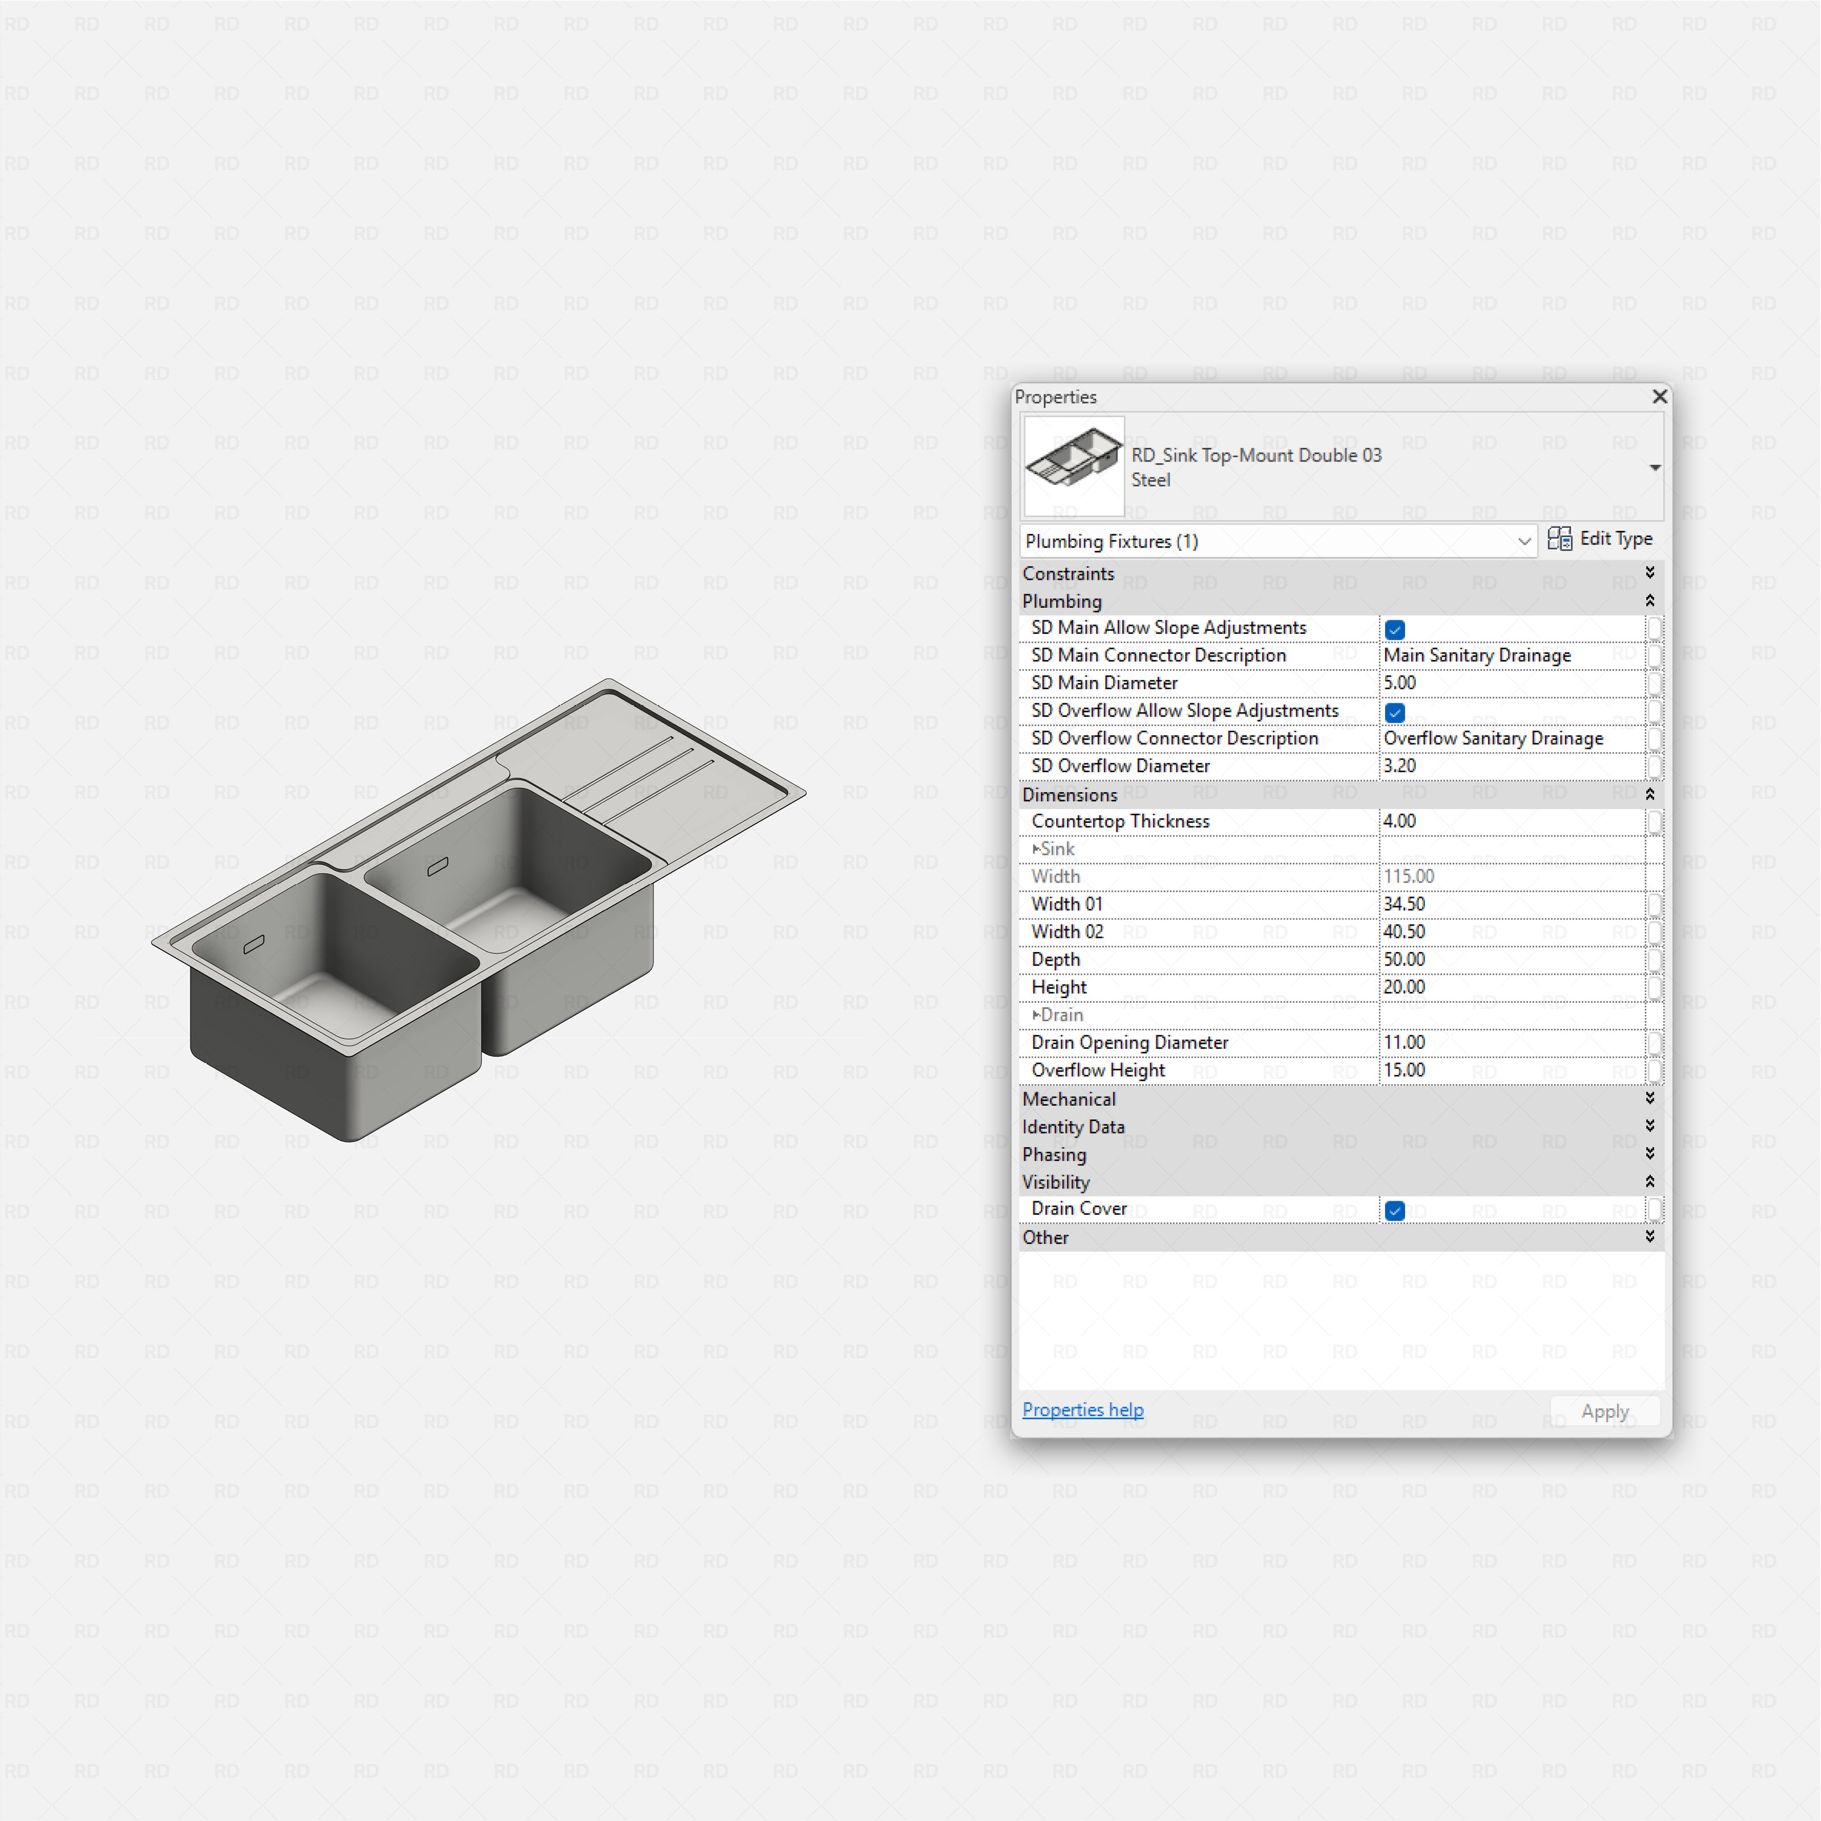Expand the Phasing section
This screenshot has width=1821, height=1821.
tap(1650, 1153)
